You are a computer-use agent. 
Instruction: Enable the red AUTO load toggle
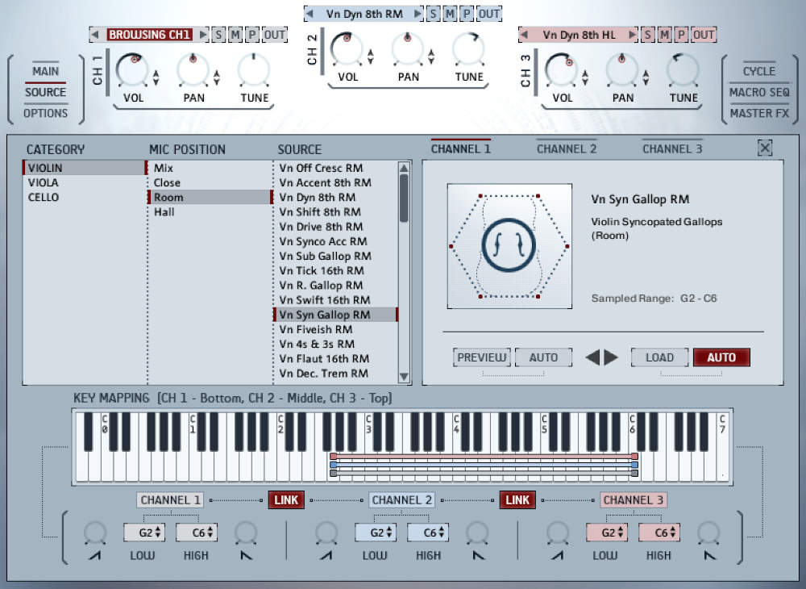point(721,357)
